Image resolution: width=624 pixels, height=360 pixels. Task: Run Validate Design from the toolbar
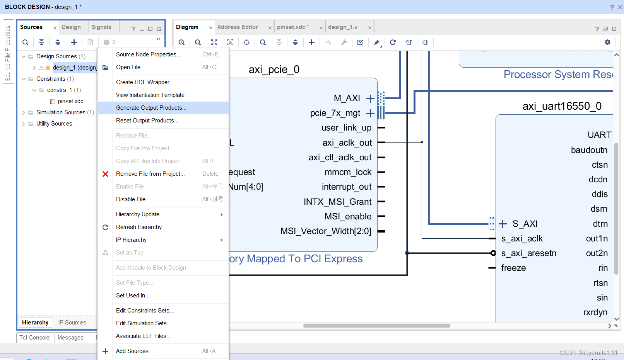coord(360,42)
